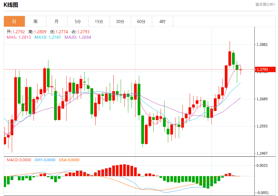Click the K线图 chart title
The width and height of the screenshot is (278, 196).
tap(11, 5)
